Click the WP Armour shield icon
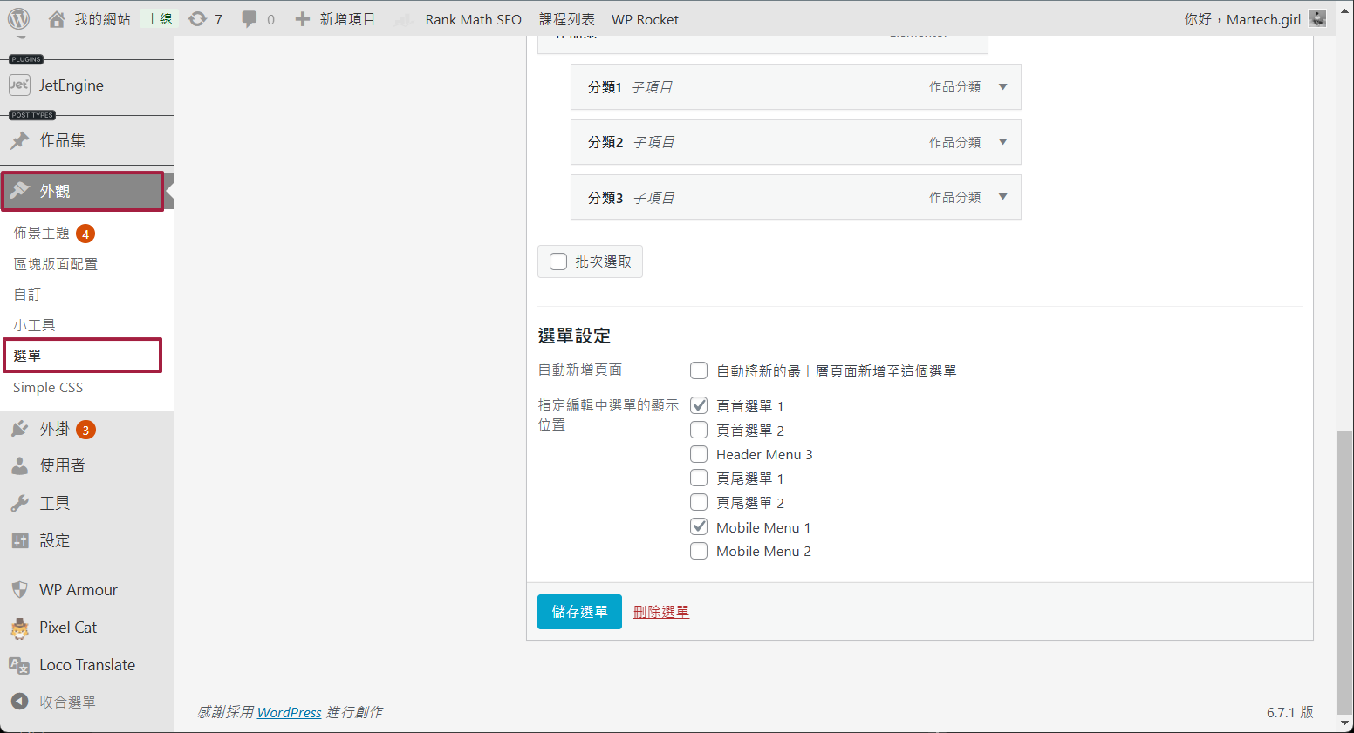The width and height of the screenshot is (1354, 733). pos(19,590)
